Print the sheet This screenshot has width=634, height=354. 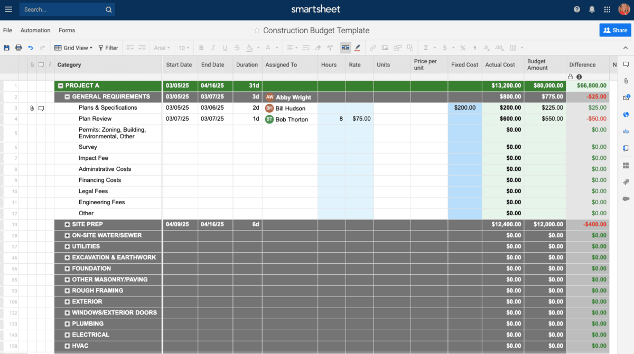click(x=18, y=47)
